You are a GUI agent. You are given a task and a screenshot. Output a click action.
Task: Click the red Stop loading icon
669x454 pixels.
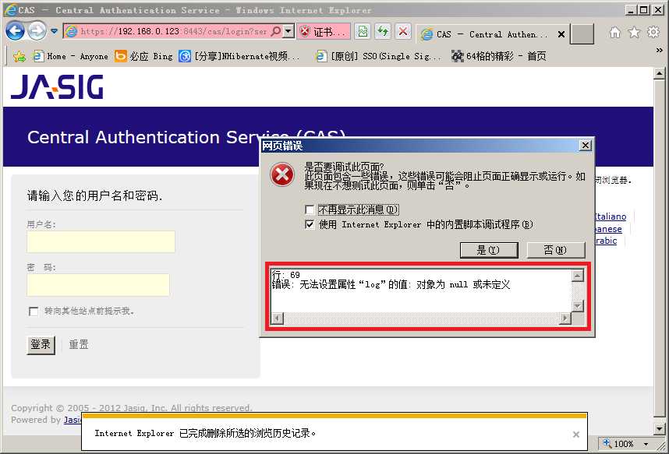403,32
